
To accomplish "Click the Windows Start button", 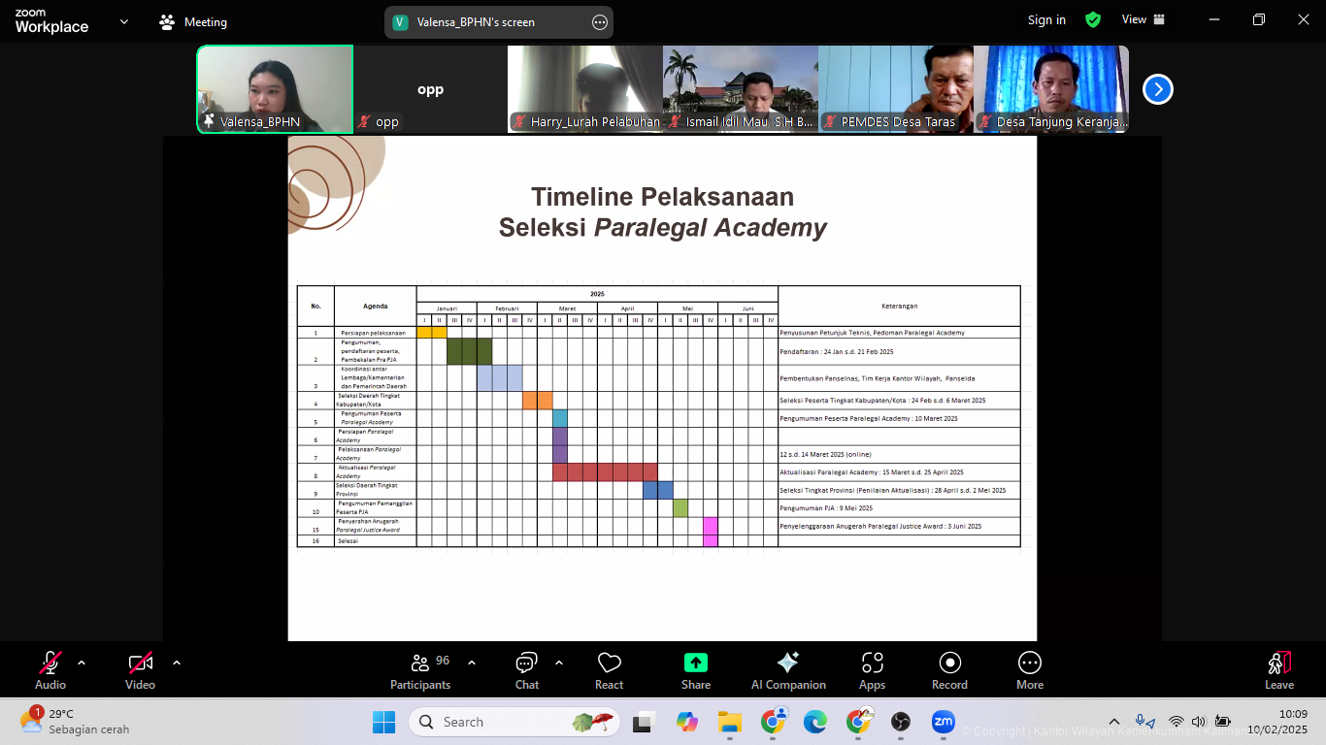I will point(383,722).
